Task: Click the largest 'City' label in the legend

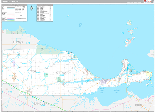Action: [x=24, y=6]
